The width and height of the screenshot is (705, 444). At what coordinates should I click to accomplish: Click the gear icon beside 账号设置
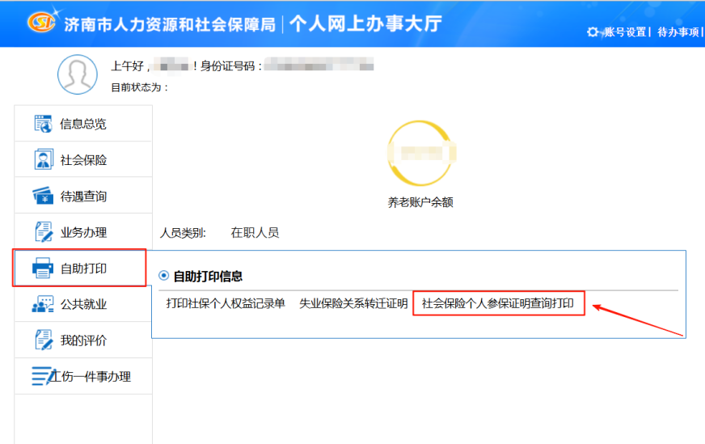click(593, 32)
